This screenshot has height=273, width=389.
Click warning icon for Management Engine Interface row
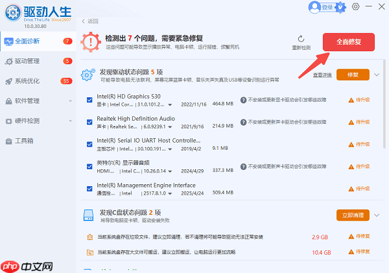pyautogui.click(x=351, y=189)
